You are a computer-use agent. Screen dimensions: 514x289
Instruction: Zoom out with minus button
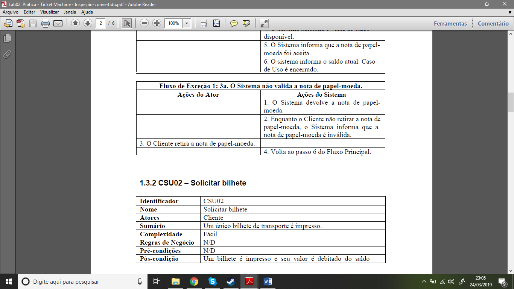pyautogui.click(x=144, y=23)
